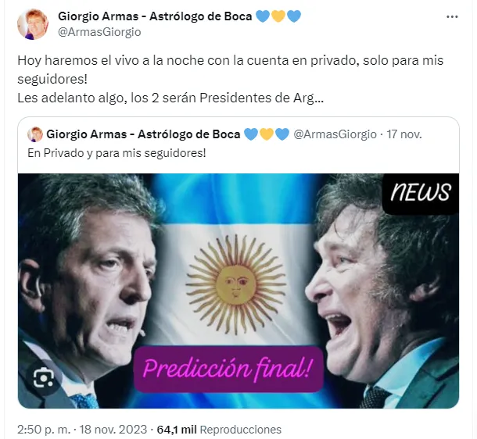Click the Predicción final! purple banner
Image resolution: width=477 pixels, height=439 pixels.
click(228, 369)
